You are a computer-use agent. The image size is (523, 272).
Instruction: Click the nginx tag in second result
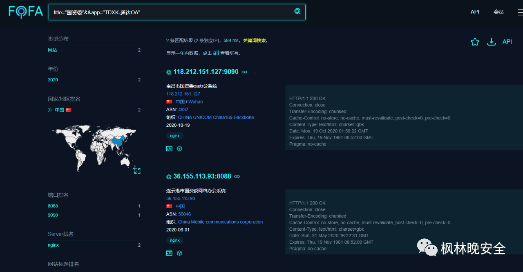(175, 241)
